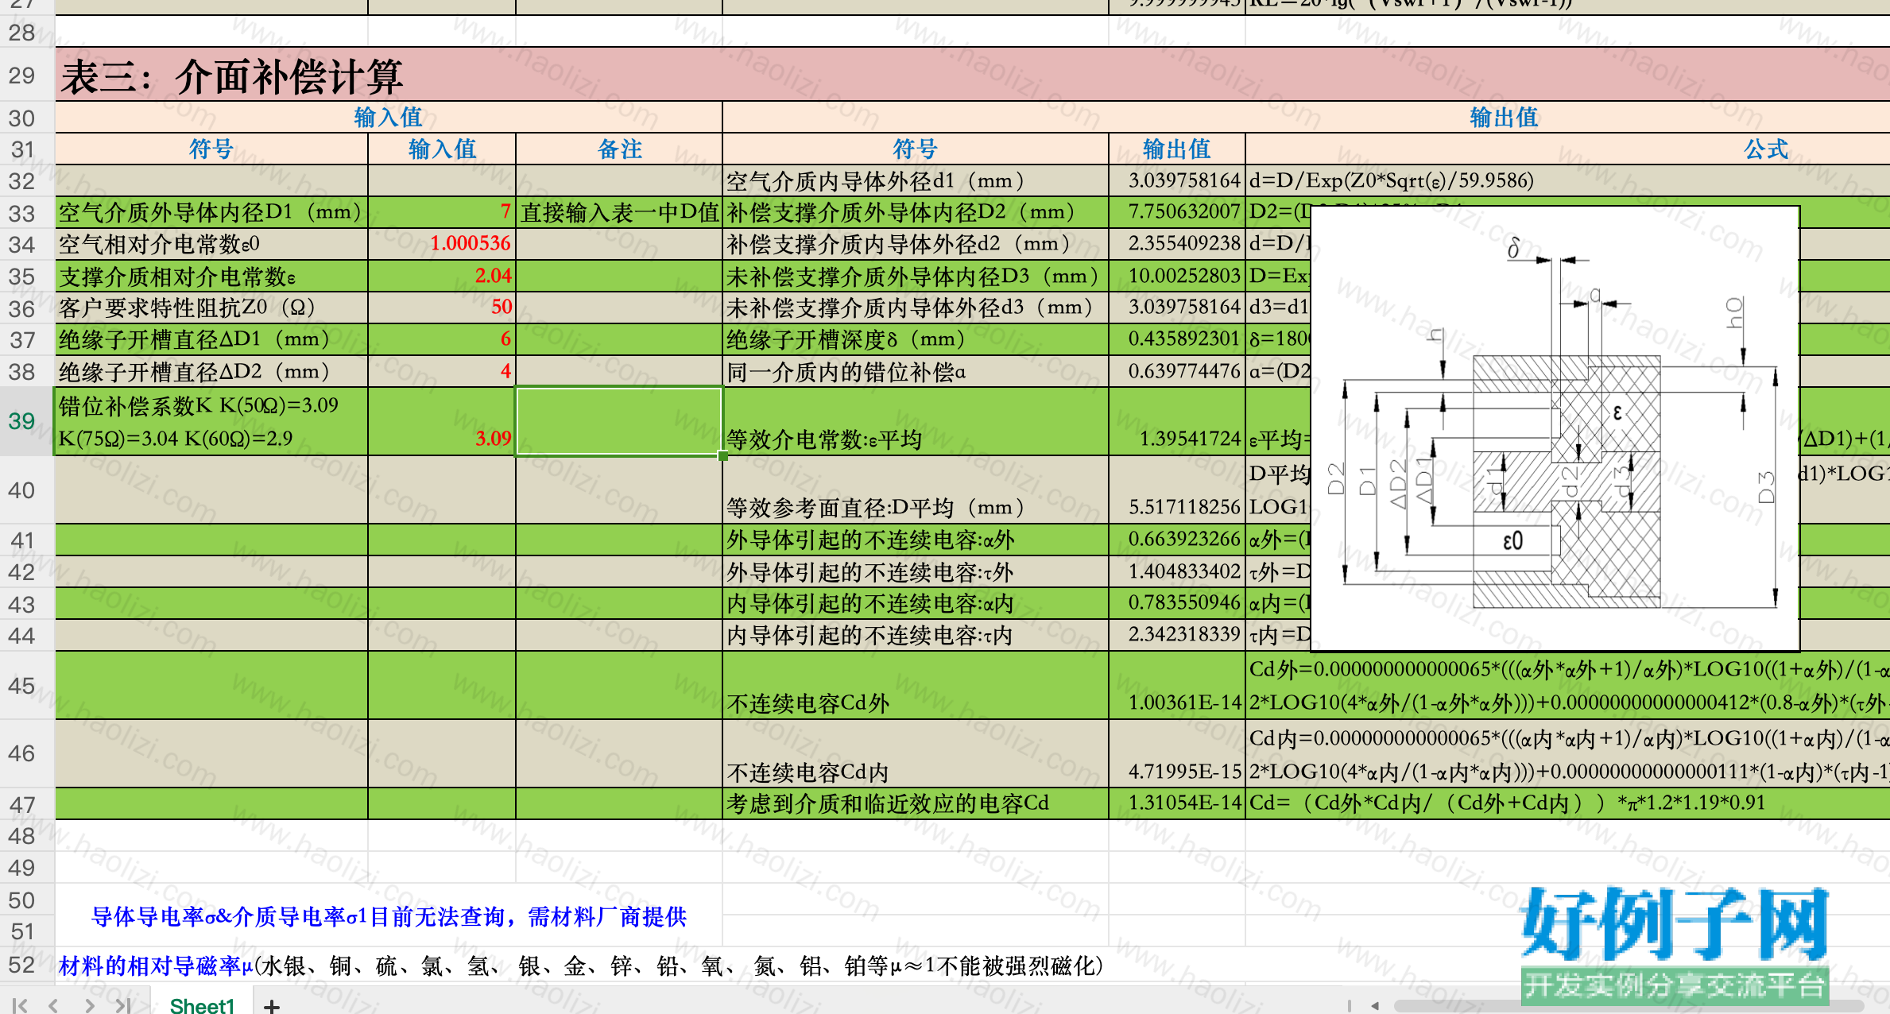The image size is (1890, 1014).
Task: Select cell 客户要求特性阻抗Z0（Ω）
Action: [x=211, y=308]
